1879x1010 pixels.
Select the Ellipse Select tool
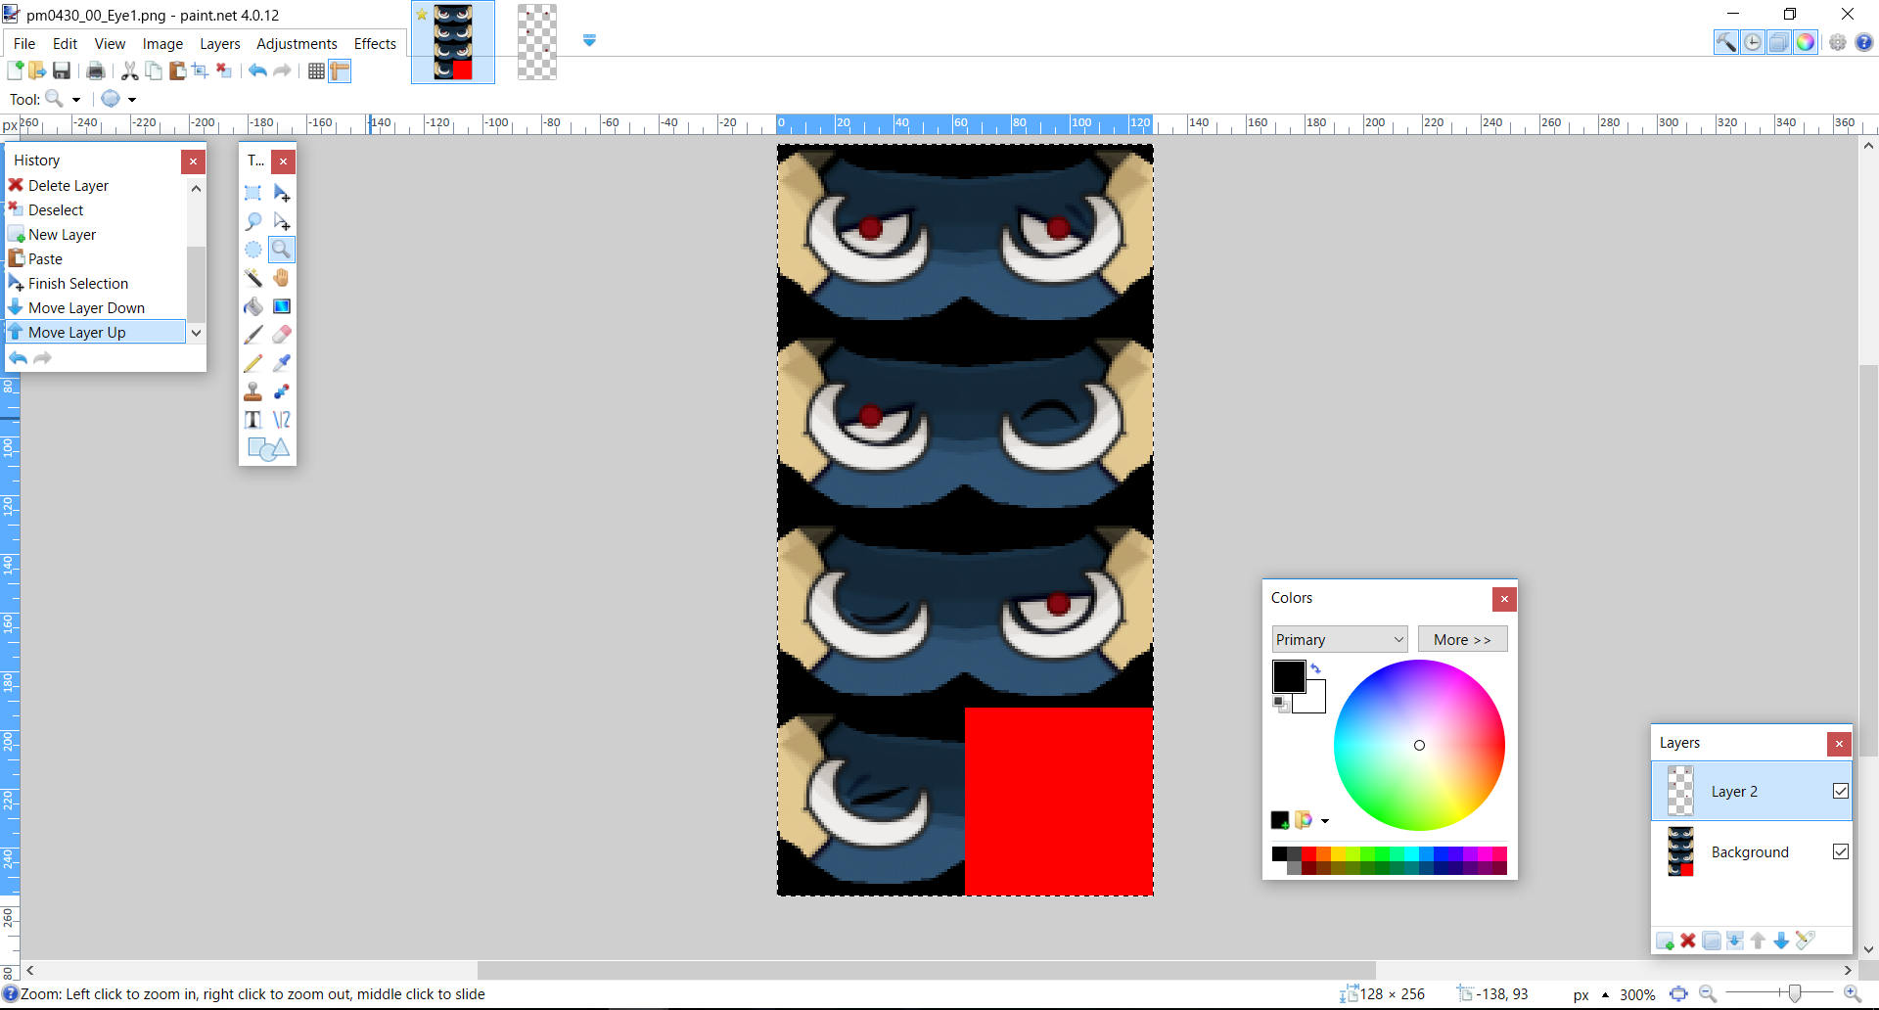point(252,250)
